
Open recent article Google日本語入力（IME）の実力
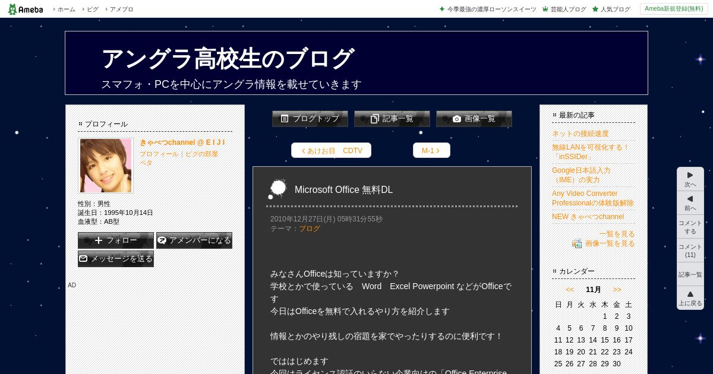coord(581,175)
